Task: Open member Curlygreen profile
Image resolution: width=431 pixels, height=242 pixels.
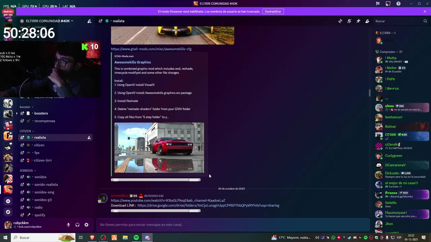Action: (x=402, y=156)
